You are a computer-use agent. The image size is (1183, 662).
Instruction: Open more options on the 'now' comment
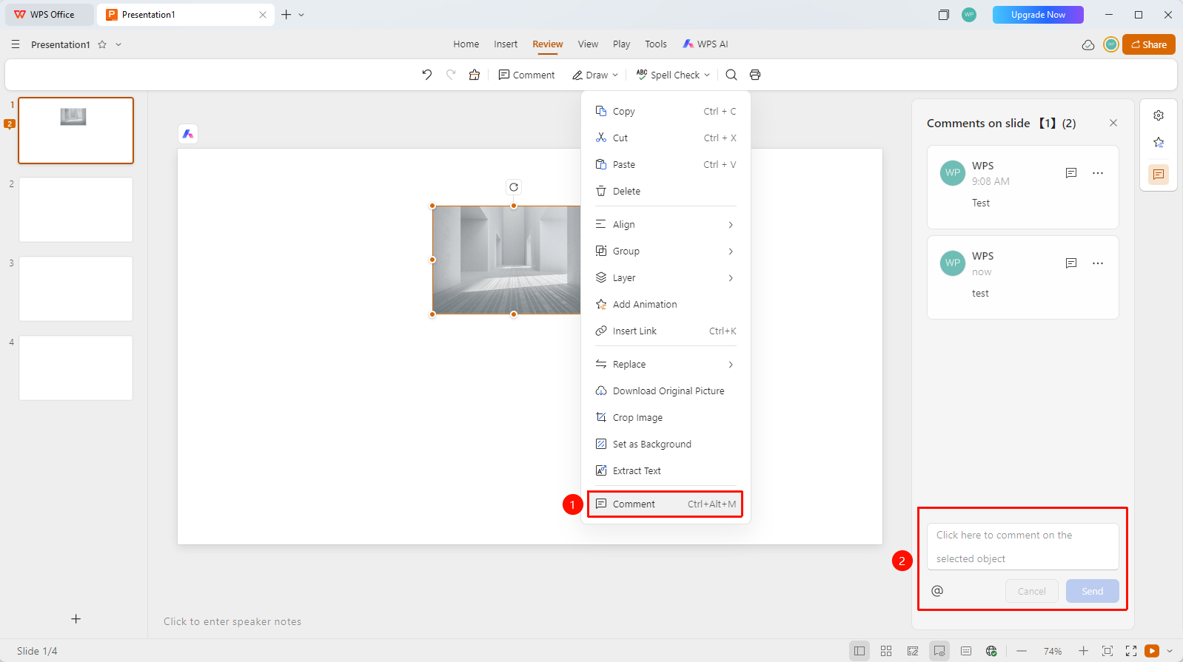coord(1098,263)
